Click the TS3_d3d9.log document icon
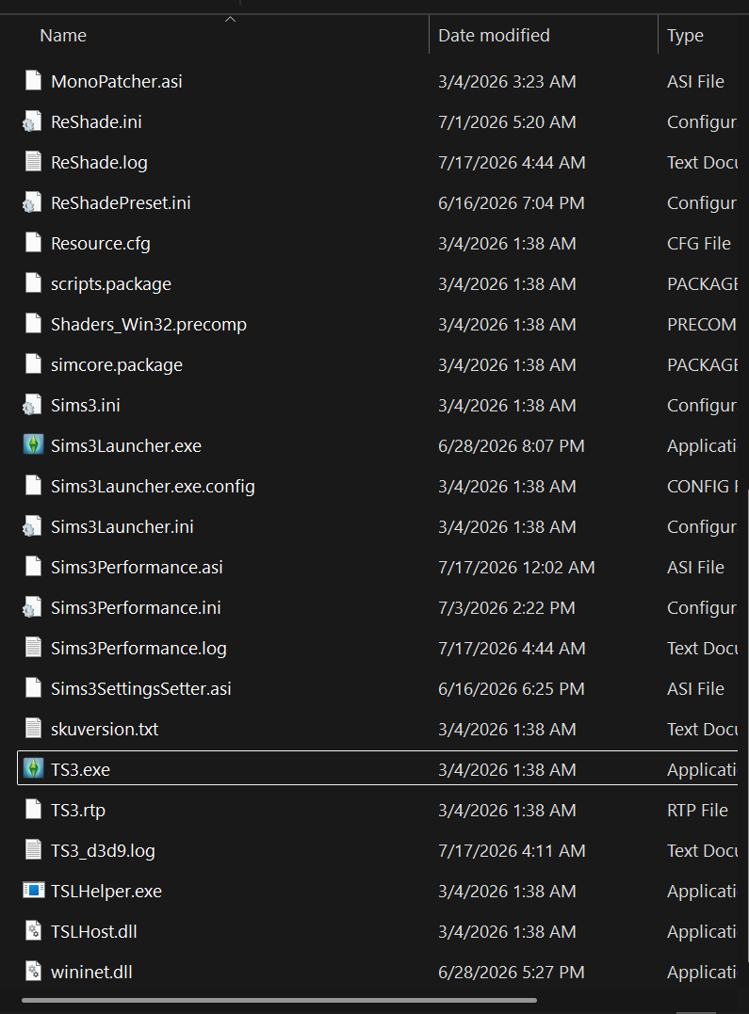Screen dimensions: 749x1014 33,850
